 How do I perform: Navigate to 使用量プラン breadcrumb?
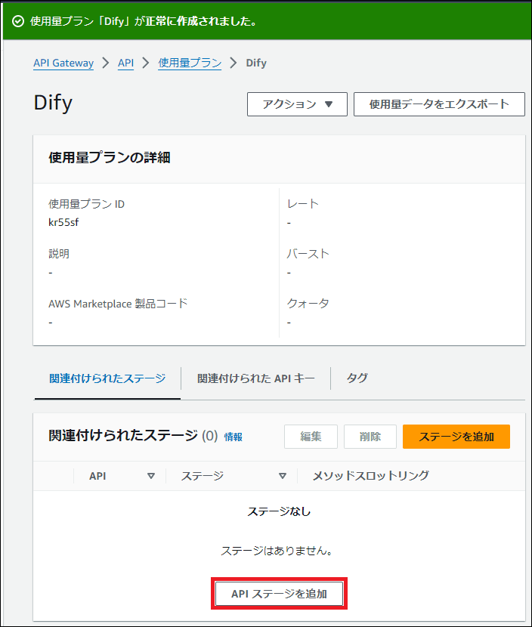(190, 63)
